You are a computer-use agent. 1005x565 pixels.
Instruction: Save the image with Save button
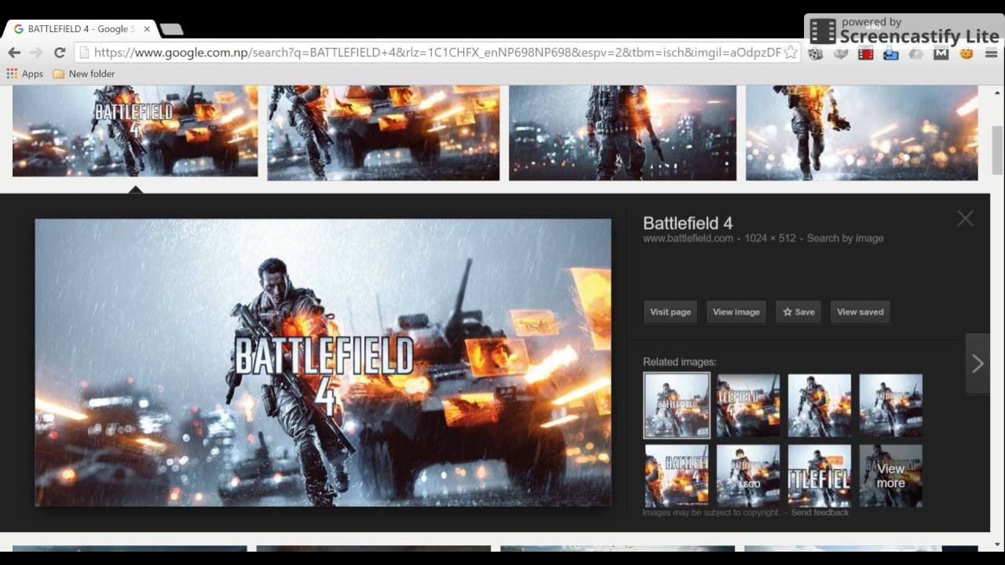[799, 312]
